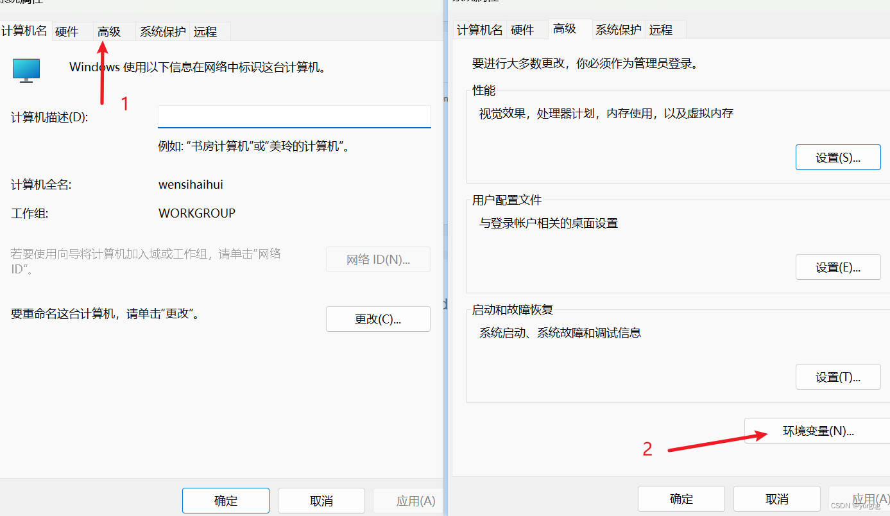
Task: Click the 若要使用向导将计算机加入域 hint text
Action: tap(146, 261)
